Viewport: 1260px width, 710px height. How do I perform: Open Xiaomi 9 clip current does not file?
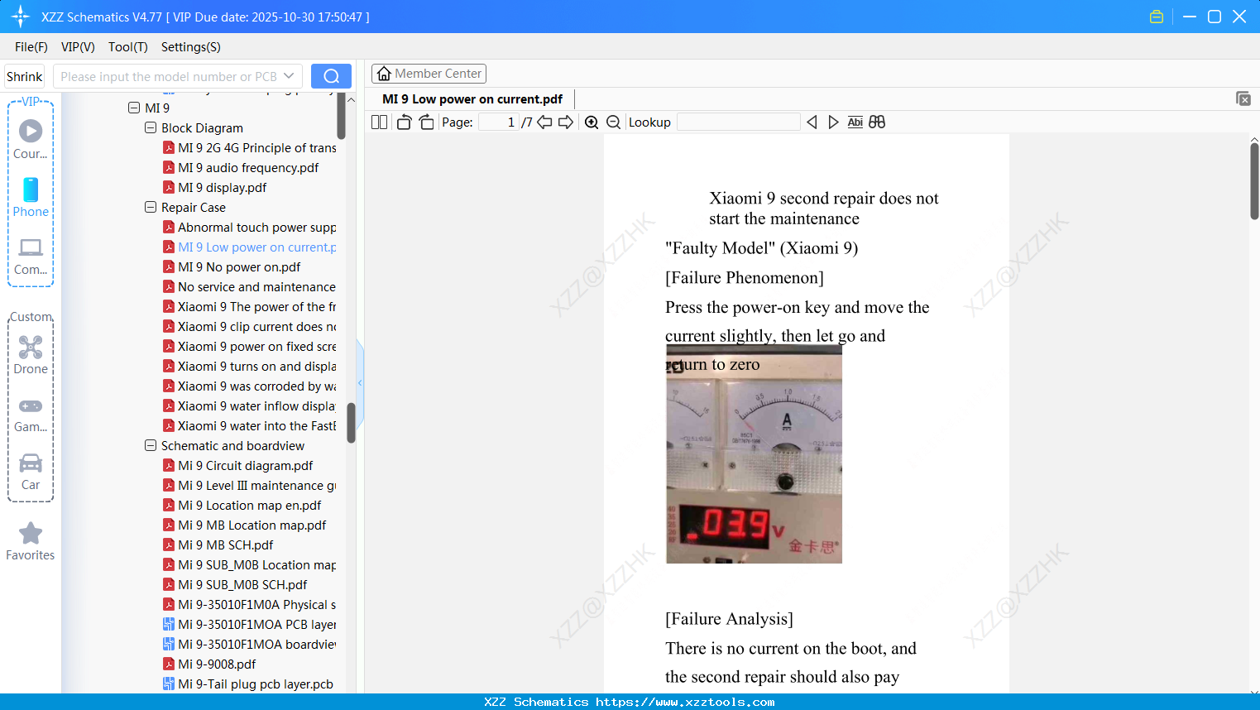250,326
